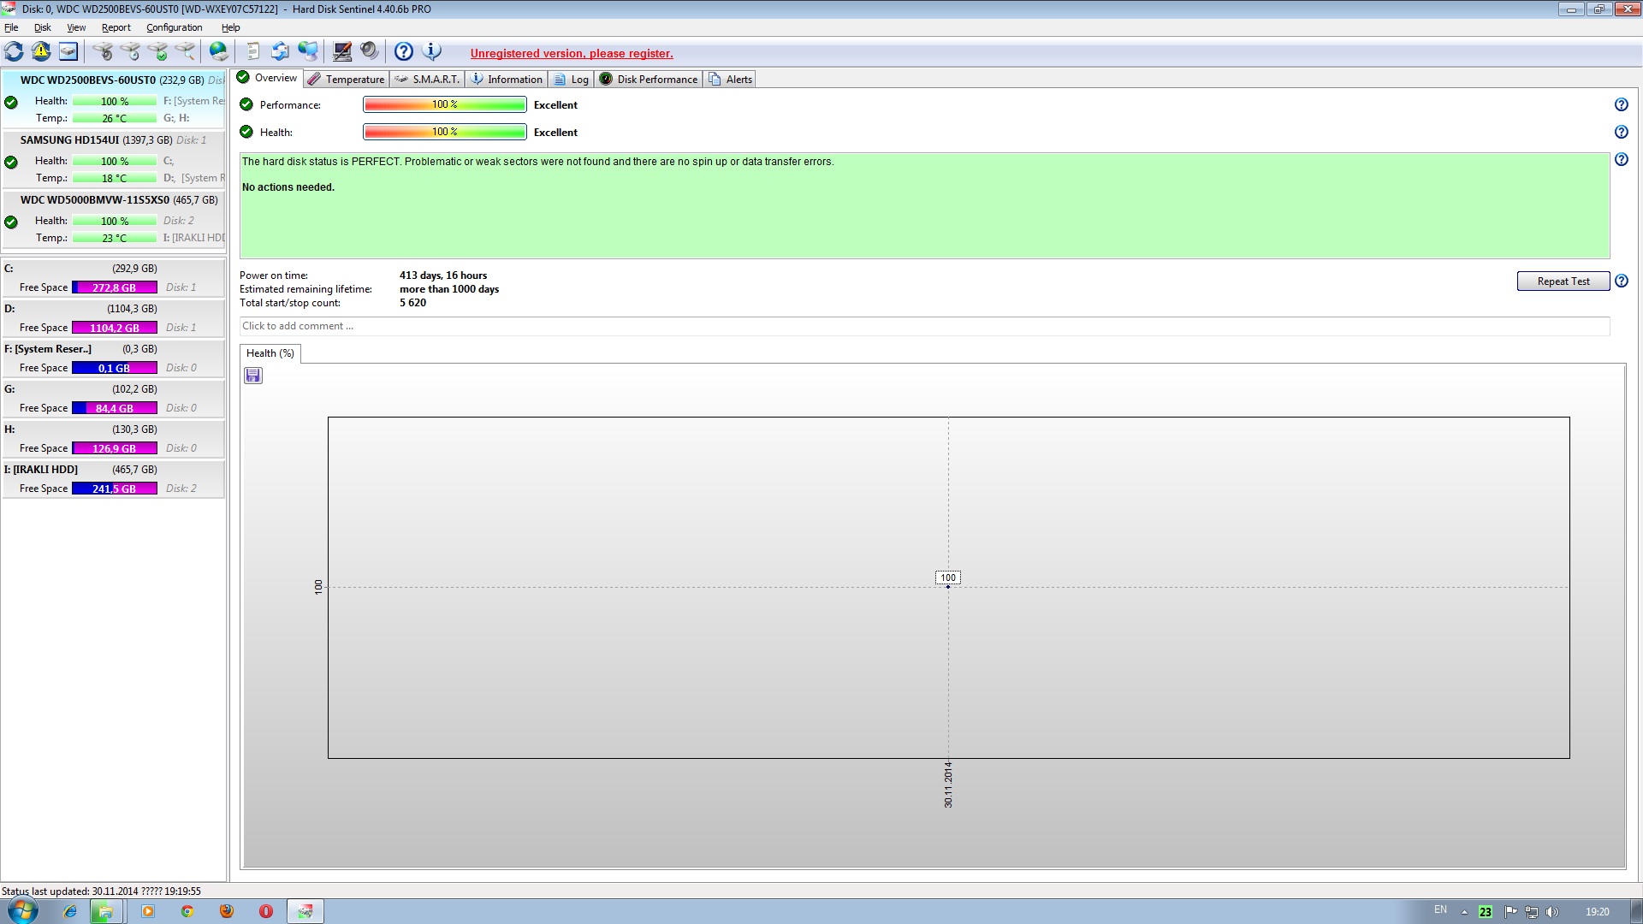This screenshot has width=1643, height=924.
Task: Open the Configuration menu
Action: pyautogui.click(x=174, y=27)
